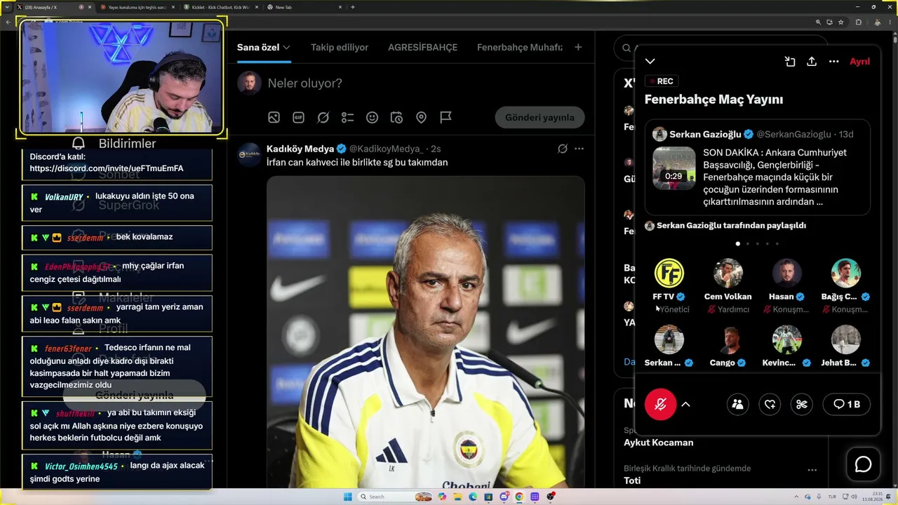Open the @KadikoyMedya_ handle link
This screenshot has width=898, height=505.
(x=385, y=149)
